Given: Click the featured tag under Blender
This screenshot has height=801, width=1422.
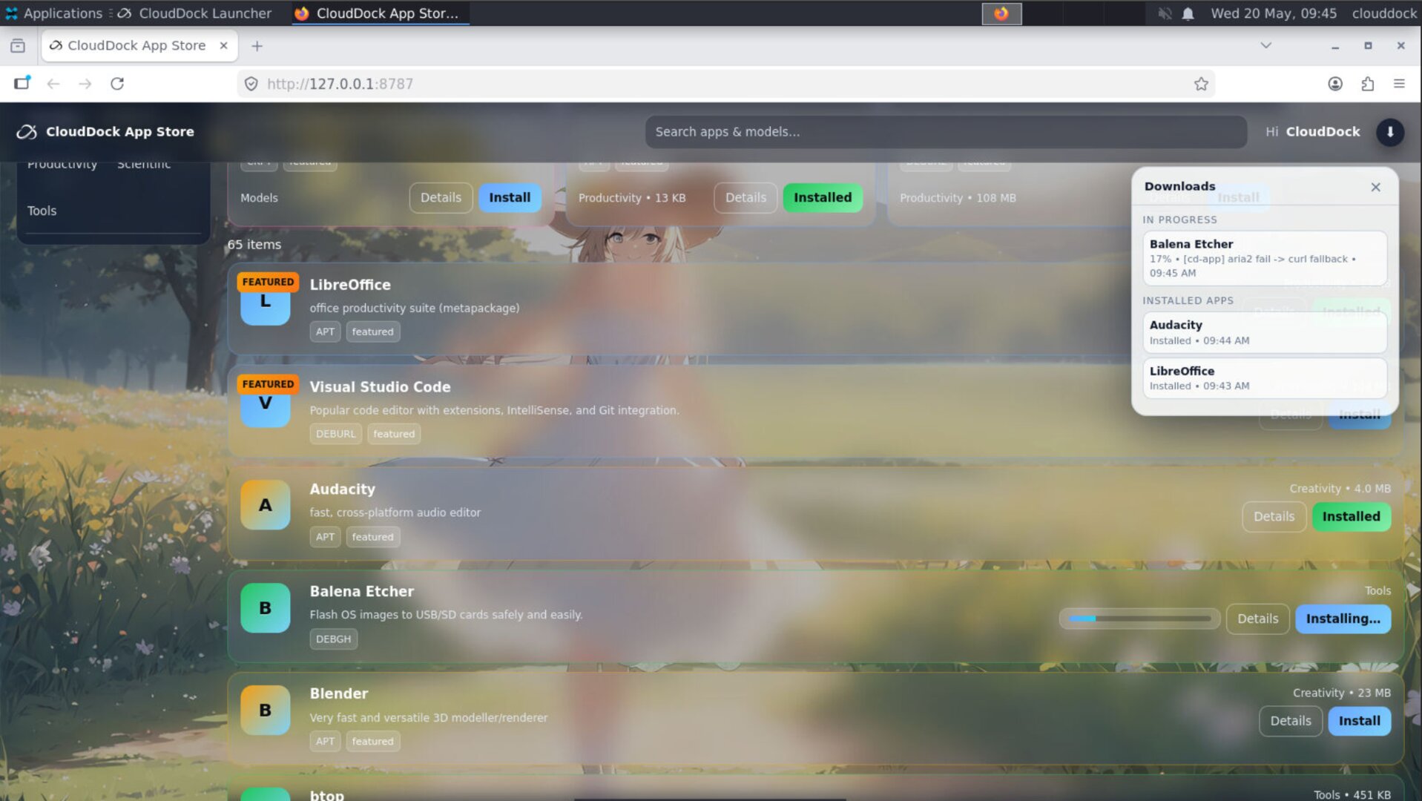Looking at the screenshot, I should click(372, 741).
